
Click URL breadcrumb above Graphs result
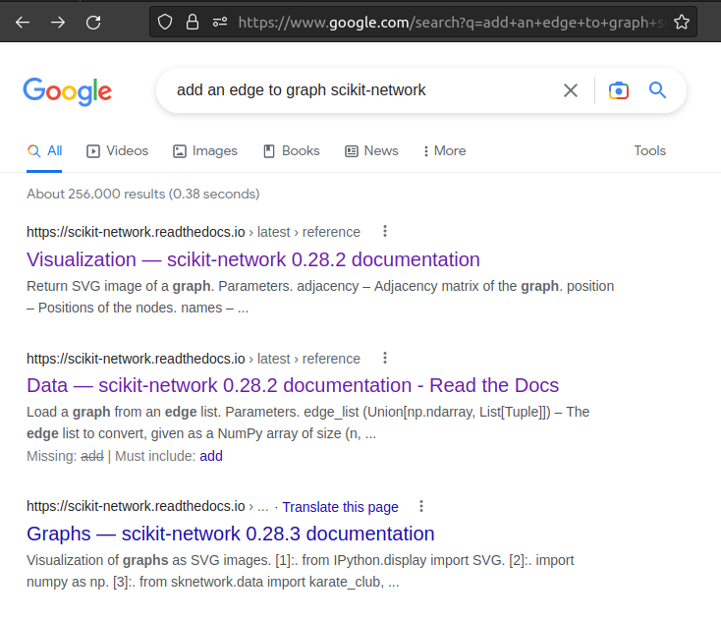(x=147, y=506)
